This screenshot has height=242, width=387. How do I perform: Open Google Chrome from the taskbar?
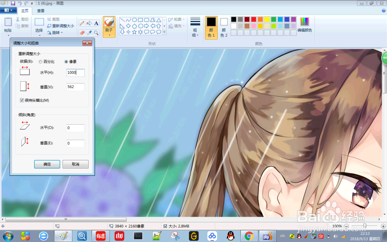click(x=249, y=236)
